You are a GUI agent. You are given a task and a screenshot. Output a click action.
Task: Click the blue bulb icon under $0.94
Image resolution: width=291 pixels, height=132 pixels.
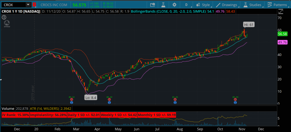click(235, 102)
